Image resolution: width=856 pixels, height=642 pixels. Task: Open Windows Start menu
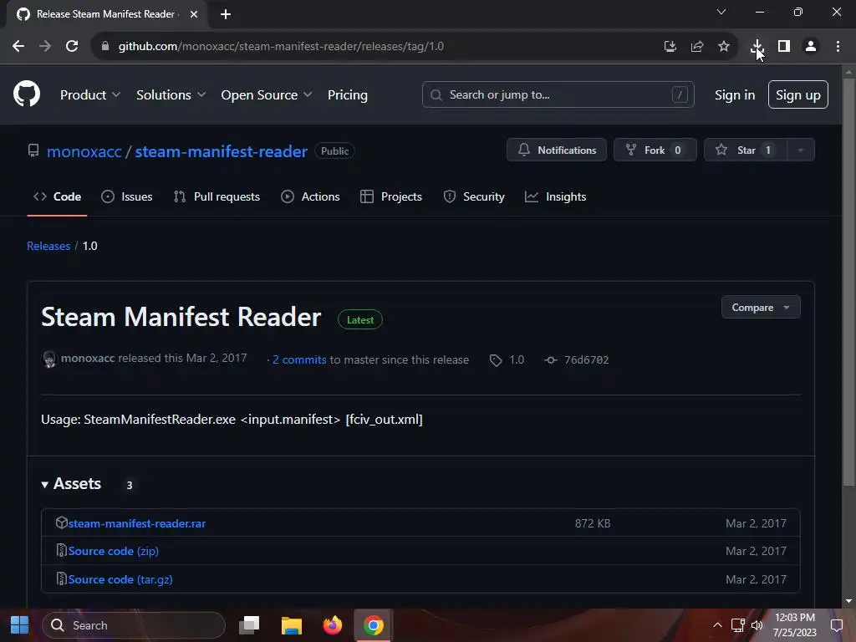pos(20,625)
